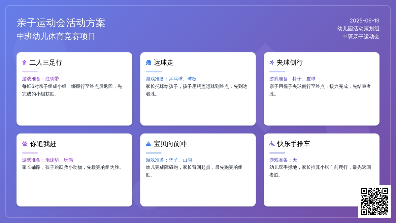The width and height of the screenshot is (396, 223).
Task: Click the description starting with 家长托球给孩子
Action: (197, 90)
